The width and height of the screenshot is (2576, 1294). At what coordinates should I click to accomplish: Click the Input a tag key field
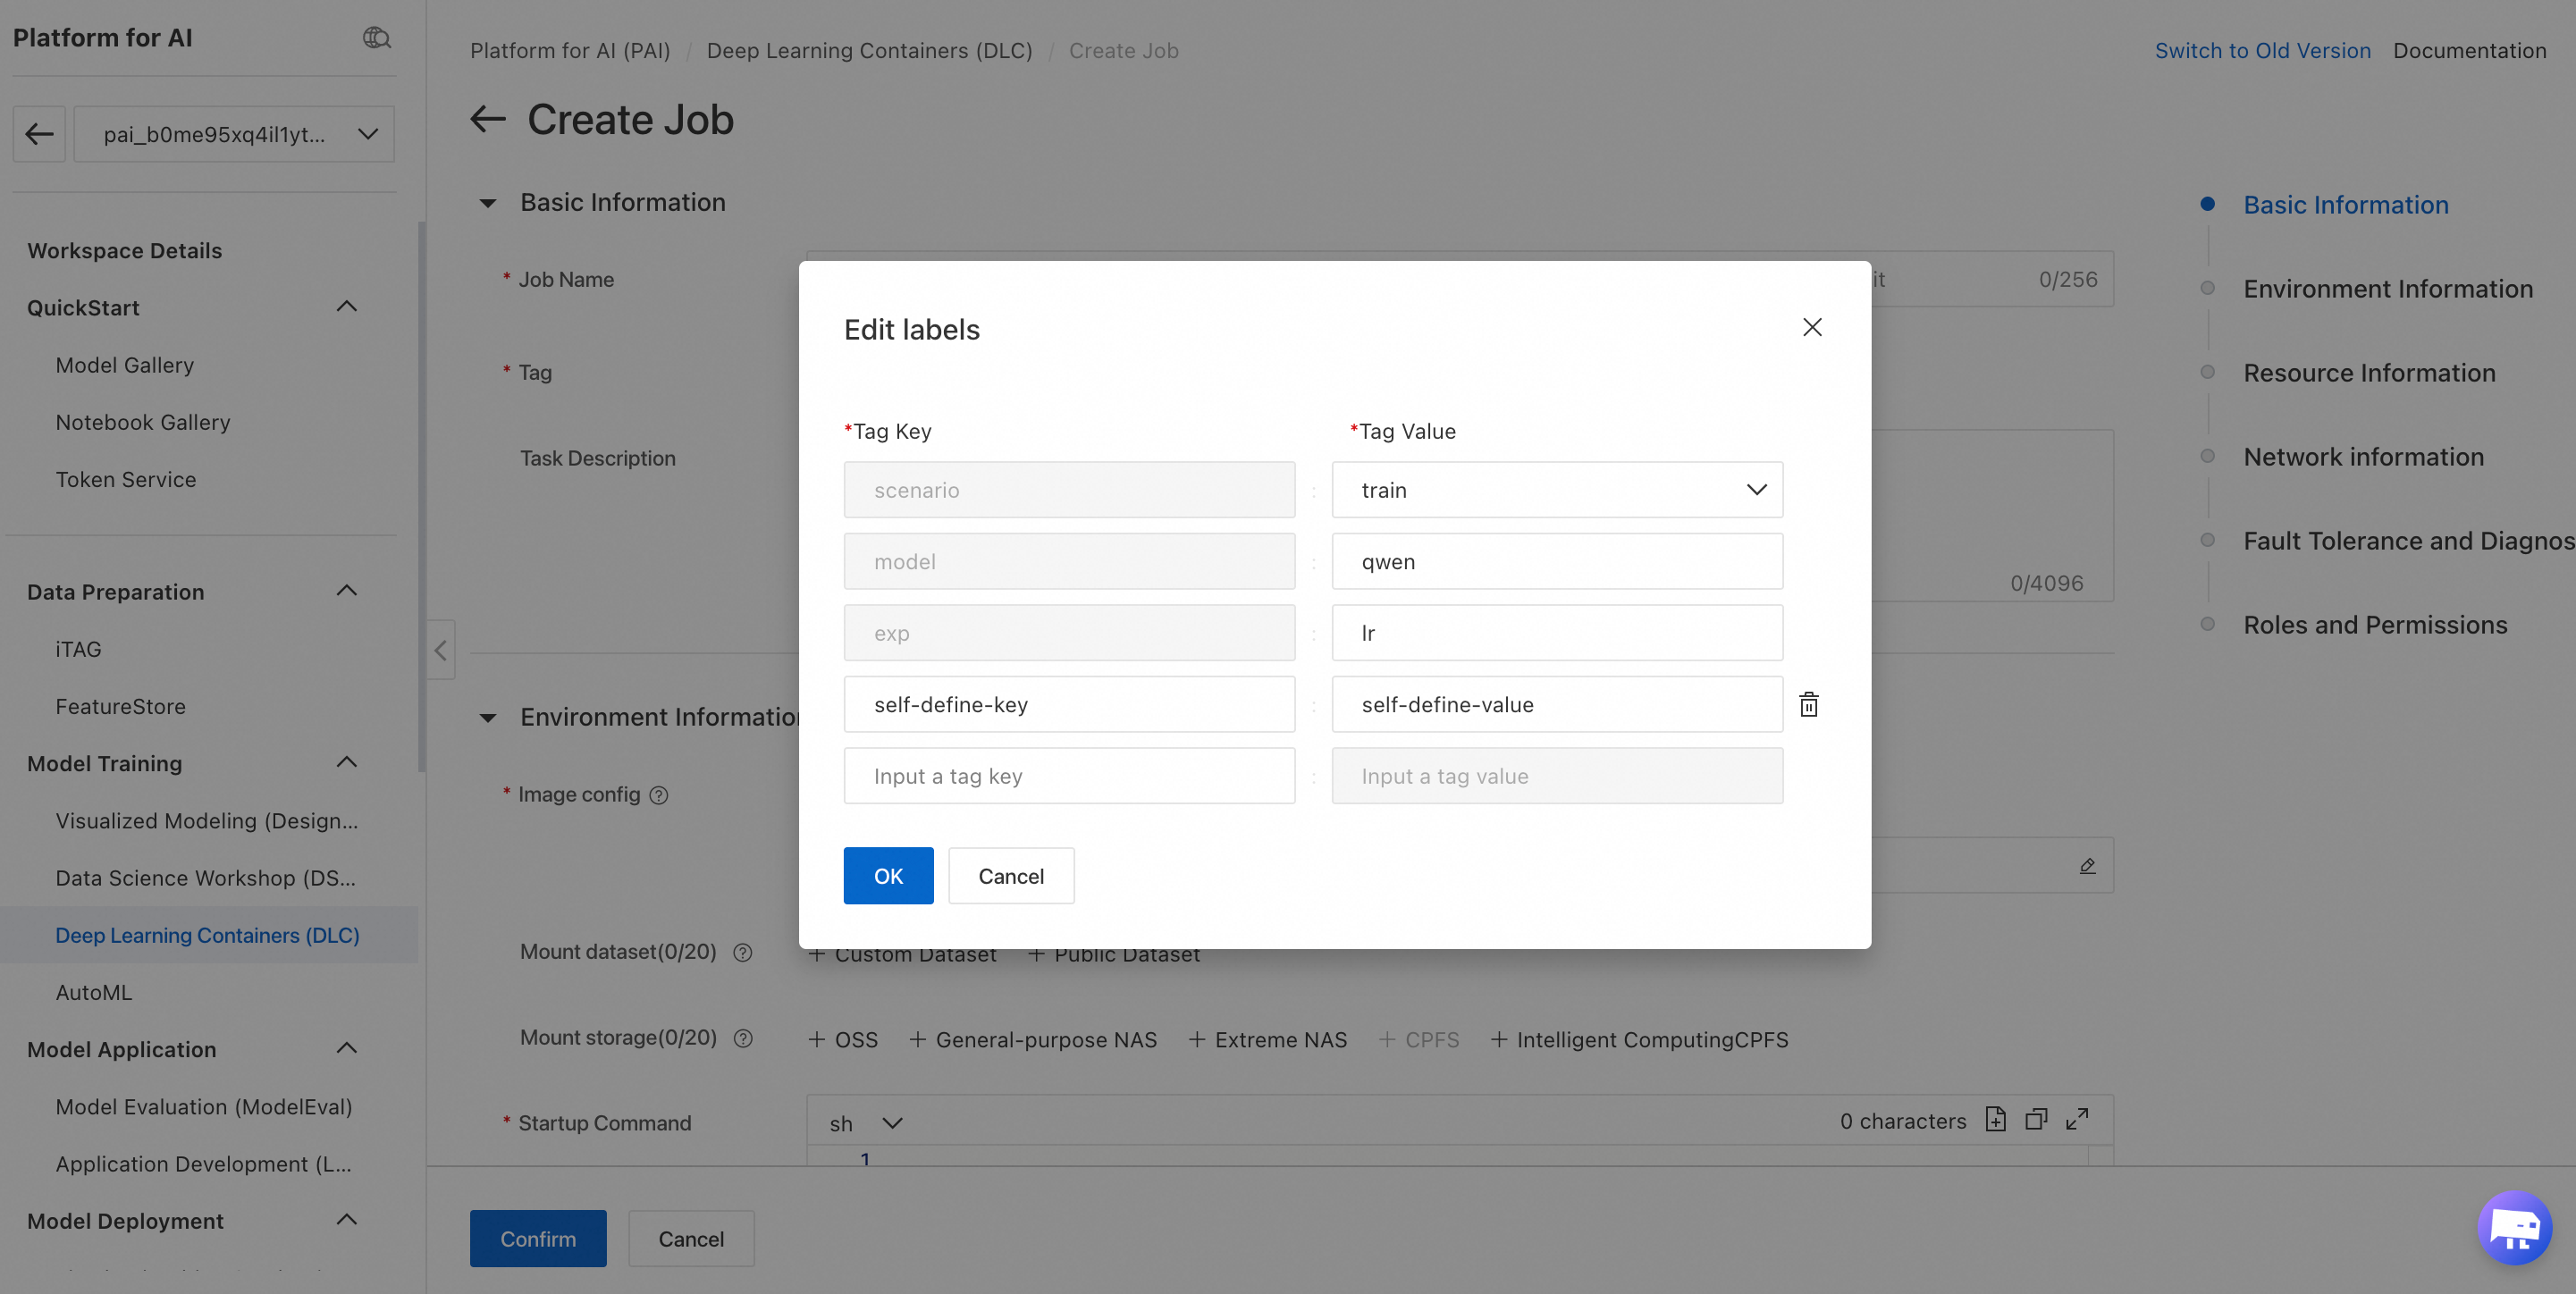tap(1069, 776)
